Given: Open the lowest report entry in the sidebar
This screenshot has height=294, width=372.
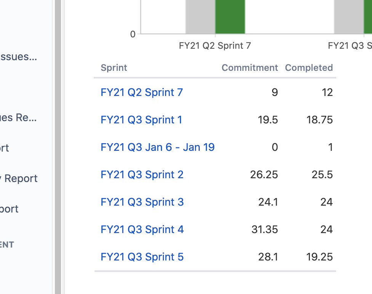Looking at the screenshot, I should pyautogui.click(x=9, y=209).
